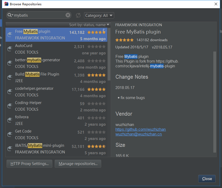Viewport: 222px width, 188px height.
Task: Select the Get Code plugin entry
Action: (56, 134)
